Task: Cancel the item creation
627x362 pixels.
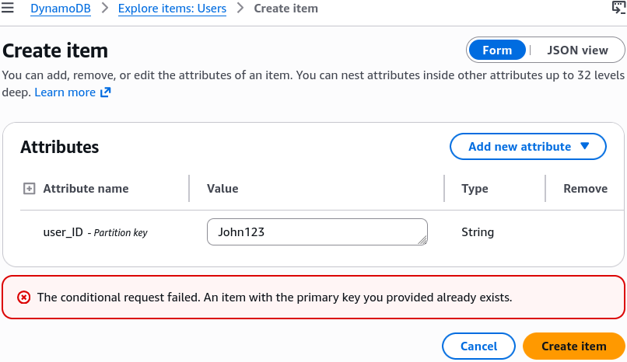Action: [478, 346]
